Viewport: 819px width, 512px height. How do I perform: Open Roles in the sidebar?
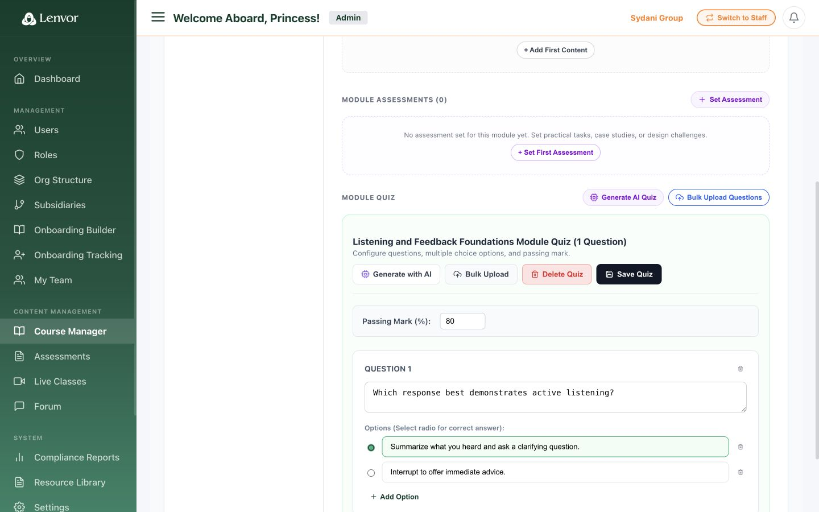(68, 155)
